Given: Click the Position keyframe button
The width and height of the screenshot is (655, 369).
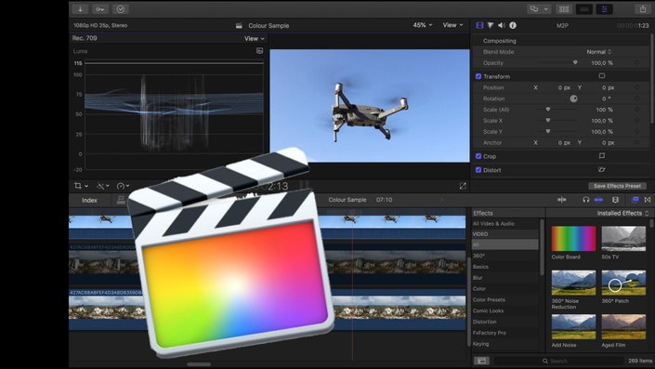Looking at the screenshot, I should 636,87.
